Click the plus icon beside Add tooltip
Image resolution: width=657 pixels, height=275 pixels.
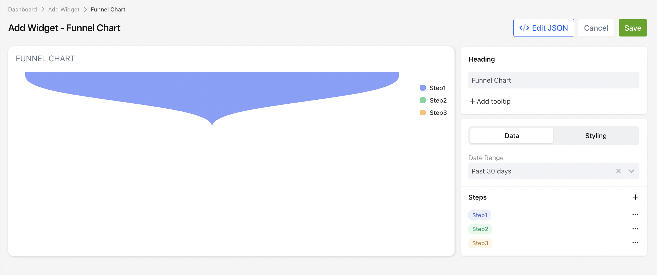[472, 101]
